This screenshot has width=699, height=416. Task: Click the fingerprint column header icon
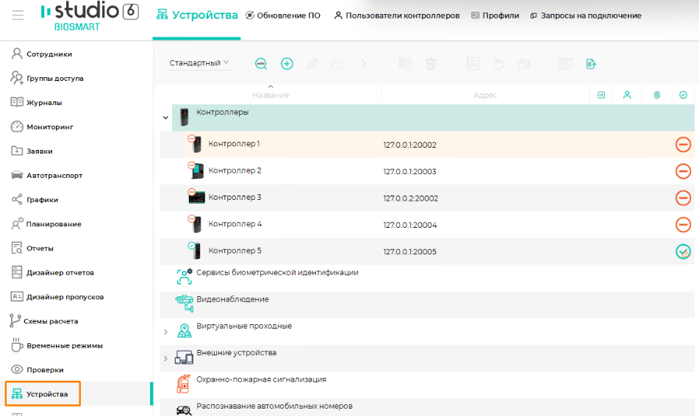pyautogui.click(x=656, y=95)
